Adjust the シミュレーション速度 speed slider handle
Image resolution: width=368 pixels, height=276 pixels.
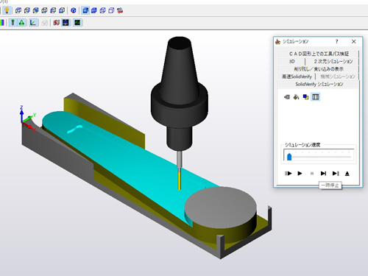pyautogui.click(x=289, y=157)
